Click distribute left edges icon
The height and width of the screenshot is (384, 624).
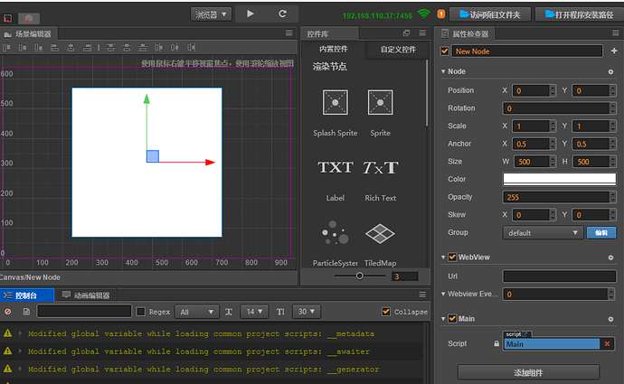pos(158,48)
